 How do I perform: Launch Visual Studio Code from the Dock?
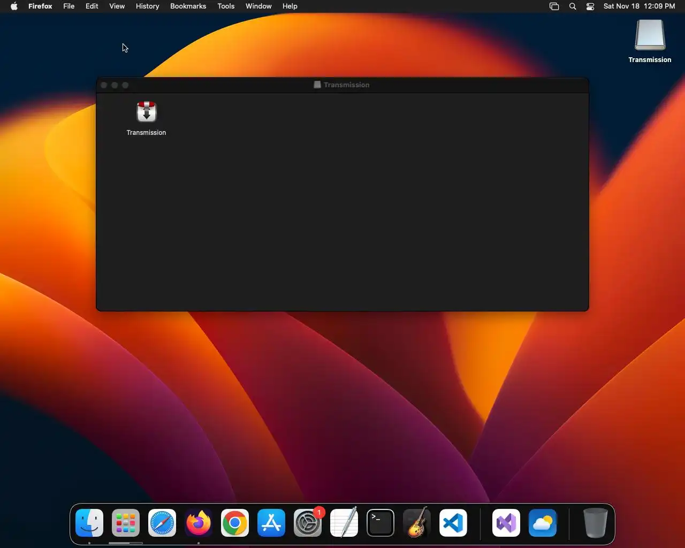tap(453, 523)
